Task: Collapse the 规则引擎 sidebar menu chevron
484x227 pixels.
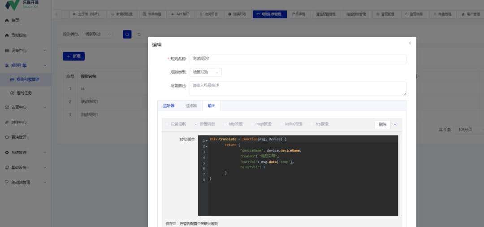Action: 44,65
